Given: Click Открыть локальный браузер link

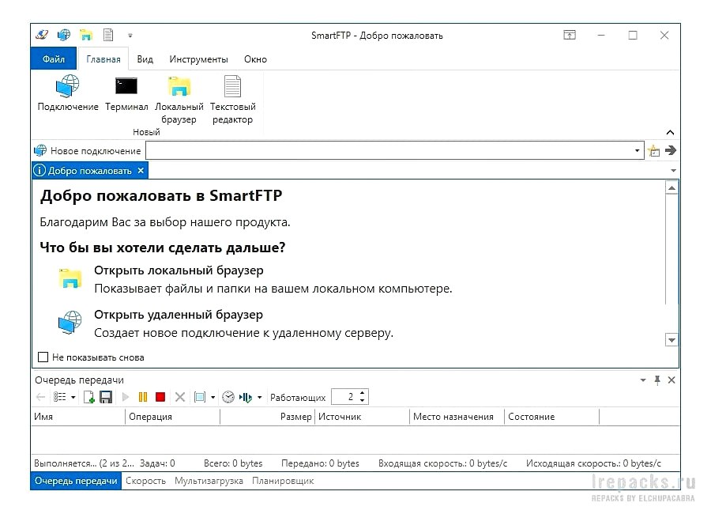Looking at the screenshot, I should click(x=179, y=270).
